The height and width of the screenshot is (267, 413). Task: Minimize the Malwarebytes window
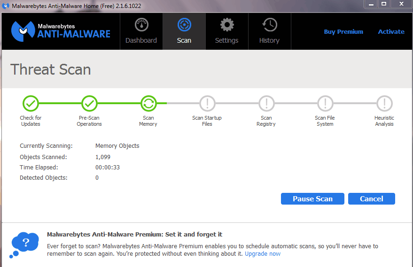coord(371,4)
